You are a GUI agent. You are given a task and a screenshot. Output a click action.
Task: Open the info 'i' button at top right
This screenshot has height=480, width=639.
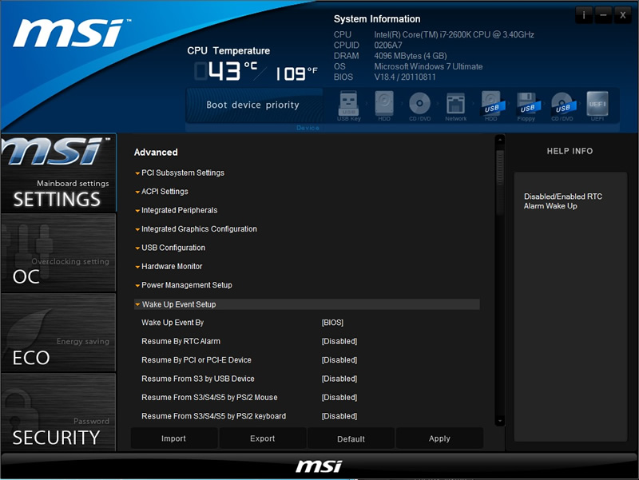(584, 15)
